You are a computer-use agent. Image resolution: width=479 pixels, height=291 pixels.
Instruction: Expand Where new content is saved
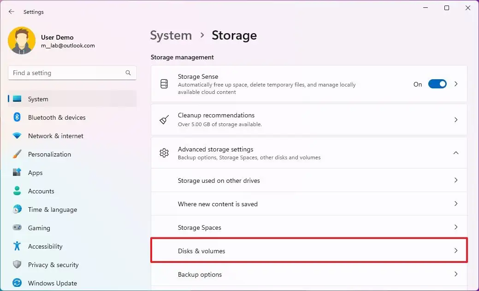click(456, 204)
